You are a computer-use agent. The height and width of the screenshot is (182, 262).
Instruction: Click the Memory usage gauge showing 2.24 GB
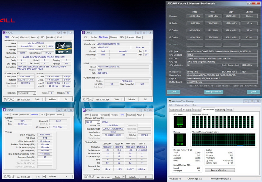click(x=179, y=139)
